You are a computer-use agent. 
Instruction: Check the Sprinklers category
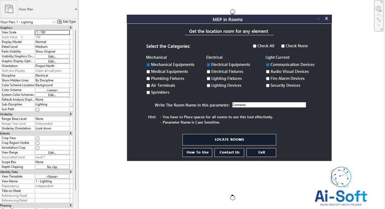(x=148, y=93)
